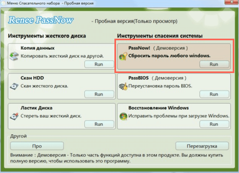Click the Другой group label
239x173 pixels.
pos(18,136)
